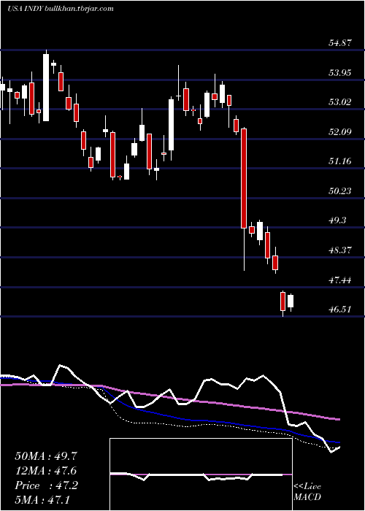
Task: Click the MACD inset chart panel
Action: (x=201, y=474)
